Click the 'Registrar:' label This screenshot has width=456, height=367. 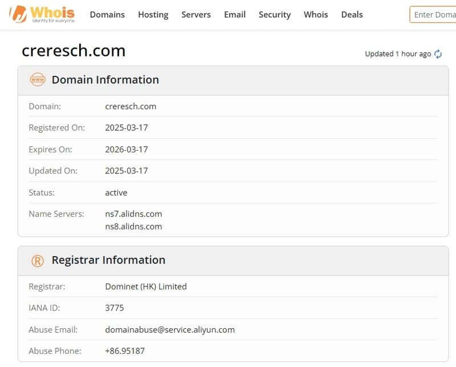point(47,287)
